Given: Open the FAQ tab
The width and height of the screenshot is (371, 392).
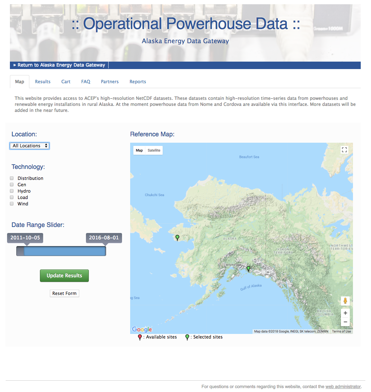Looking at the screenshot, I should point(86,82).
